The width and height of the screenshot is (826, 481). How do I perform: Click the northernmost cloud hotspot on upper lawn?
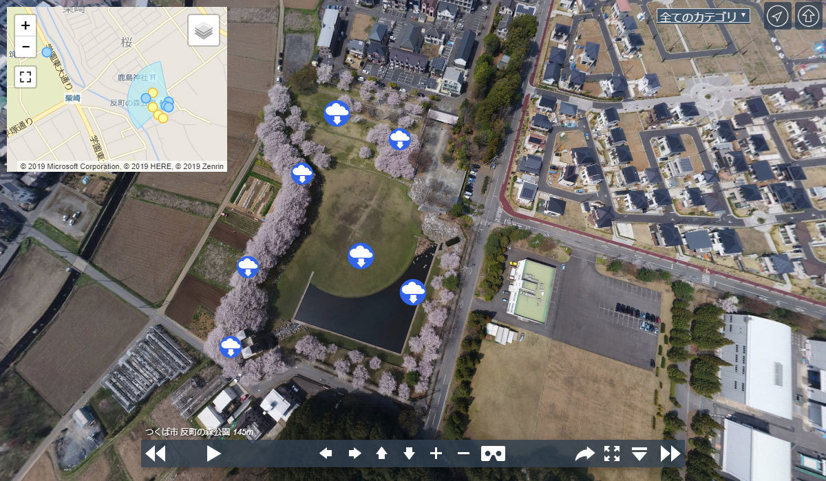click(337, 113)
